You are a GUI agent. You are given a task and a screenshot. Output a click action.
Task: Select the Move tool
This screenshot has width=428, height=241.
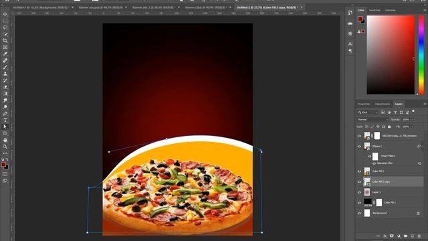pos(5,14)
